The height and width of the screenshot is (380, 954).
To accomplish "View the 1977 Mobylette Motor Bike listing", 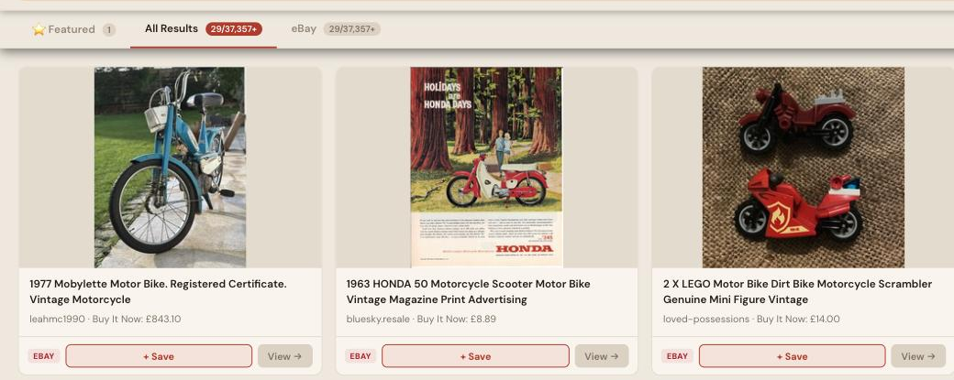I will pos(284,356).
